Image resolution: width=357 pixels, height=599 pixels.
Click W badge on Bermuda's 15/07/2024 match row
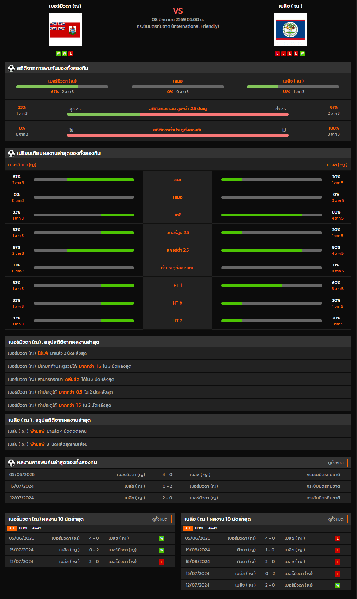(x=162, y=550)
